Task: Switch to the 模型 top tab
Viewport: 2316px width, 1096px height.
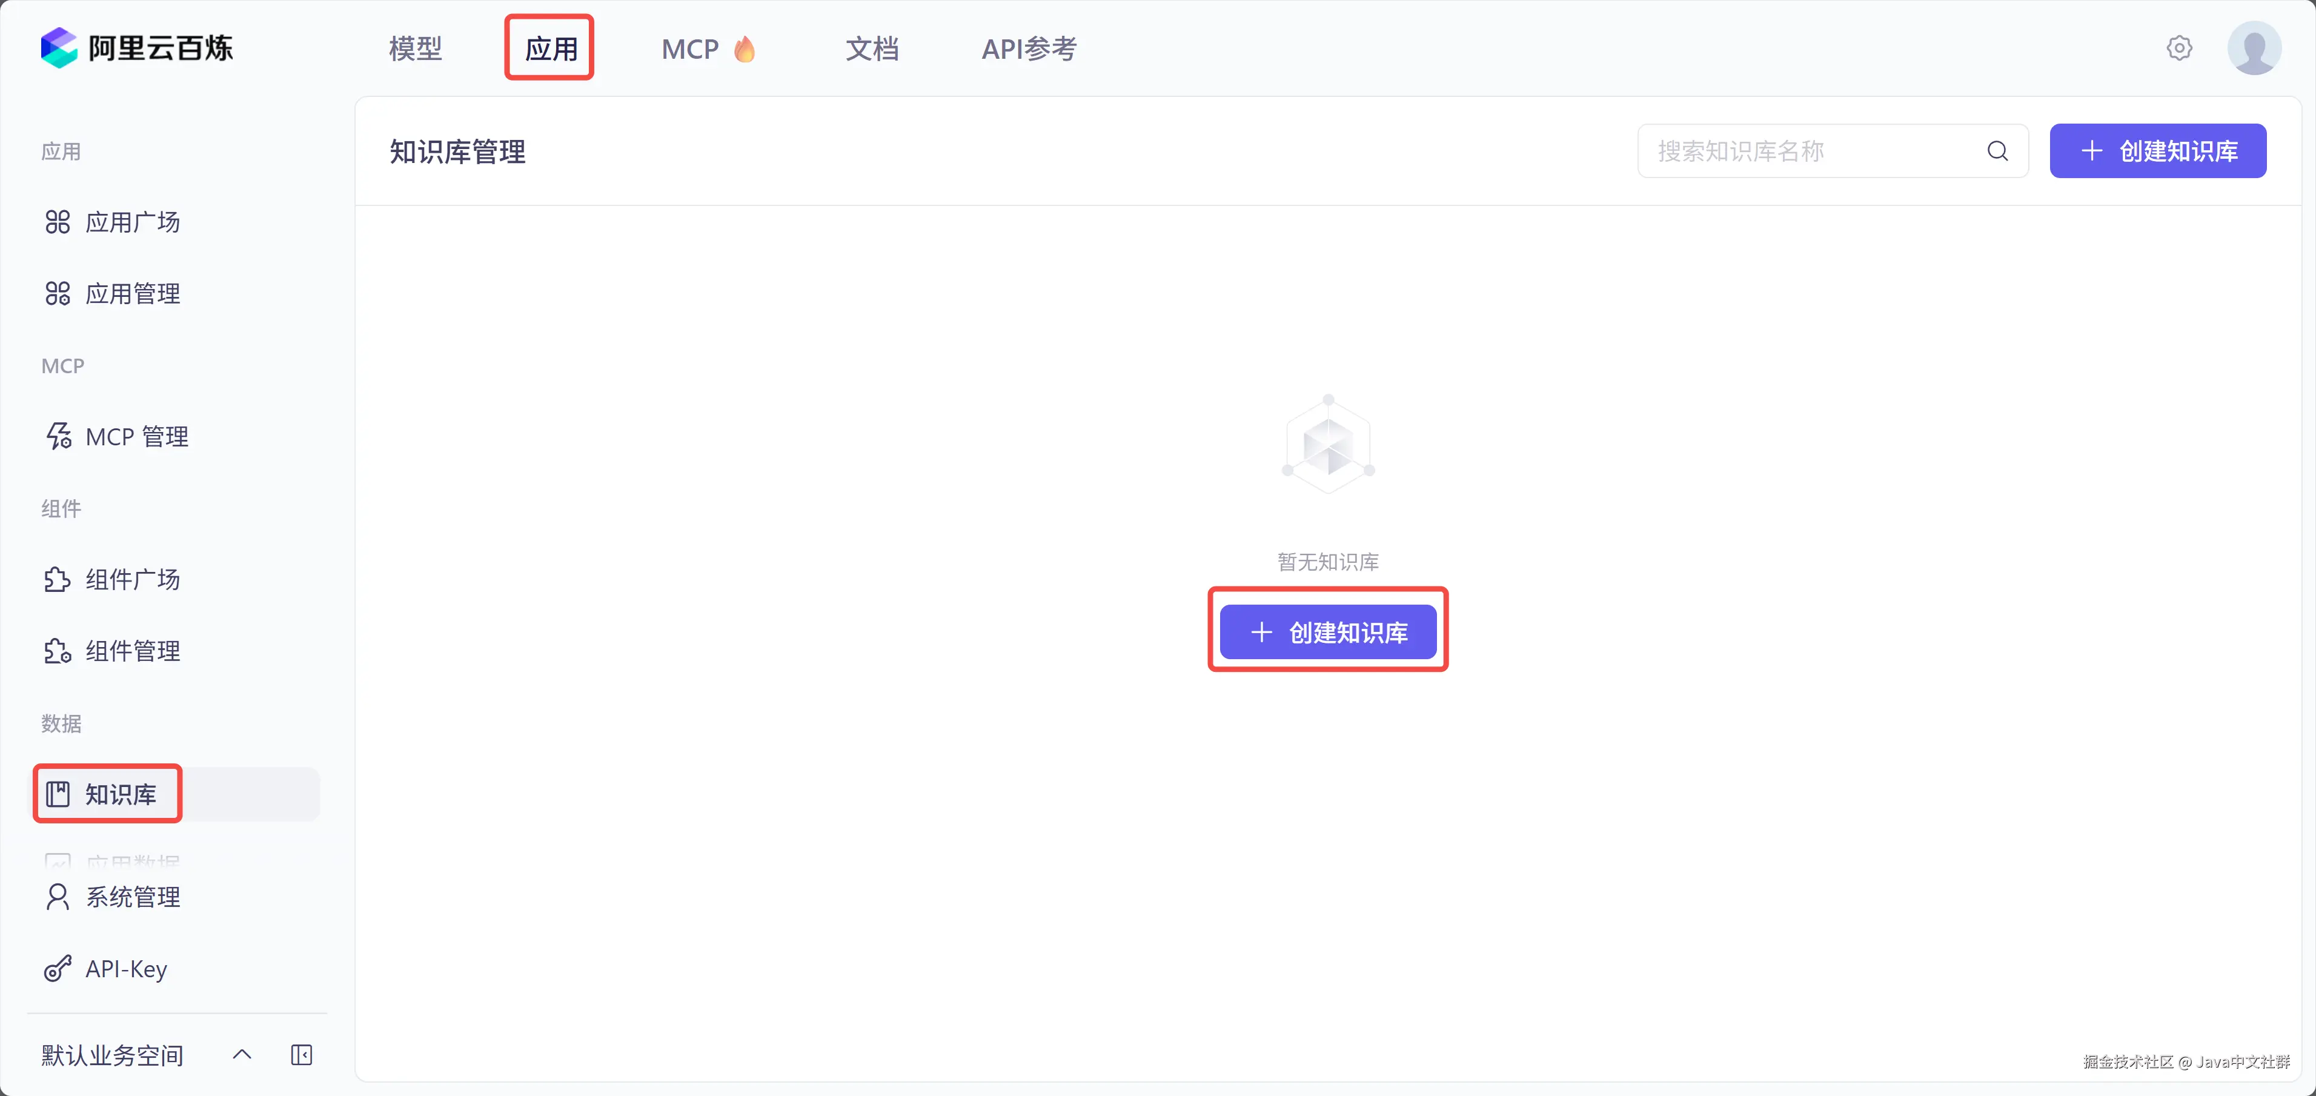Action: [416, 48]
